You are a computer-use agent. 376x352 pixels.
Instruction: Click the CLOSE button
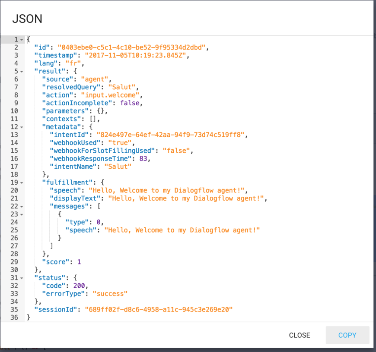pyautogui.click(x=300, y=335)
